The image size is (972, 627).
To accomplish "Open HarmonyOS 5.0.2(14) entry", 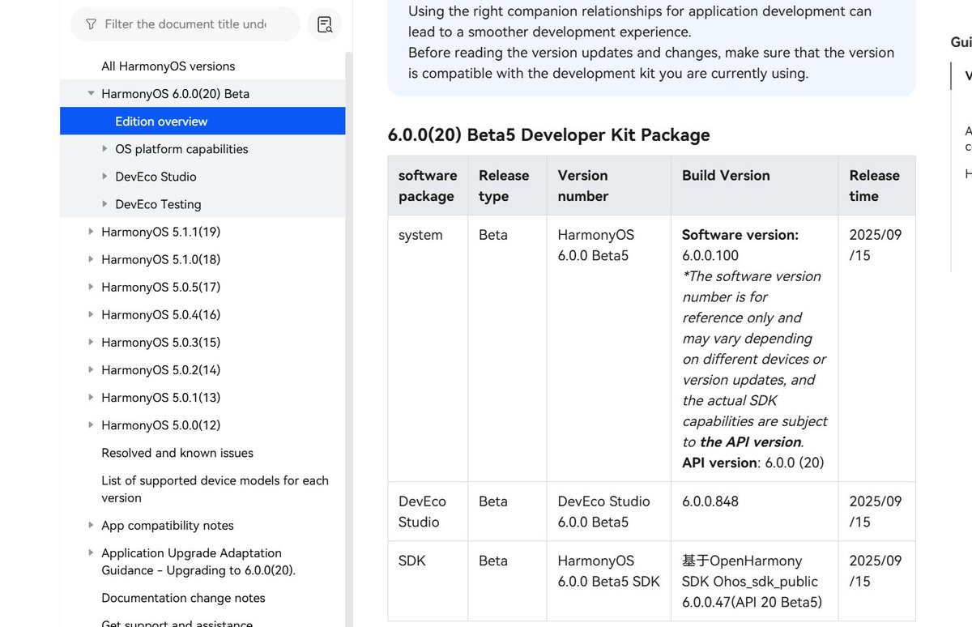I will (161, 369).
